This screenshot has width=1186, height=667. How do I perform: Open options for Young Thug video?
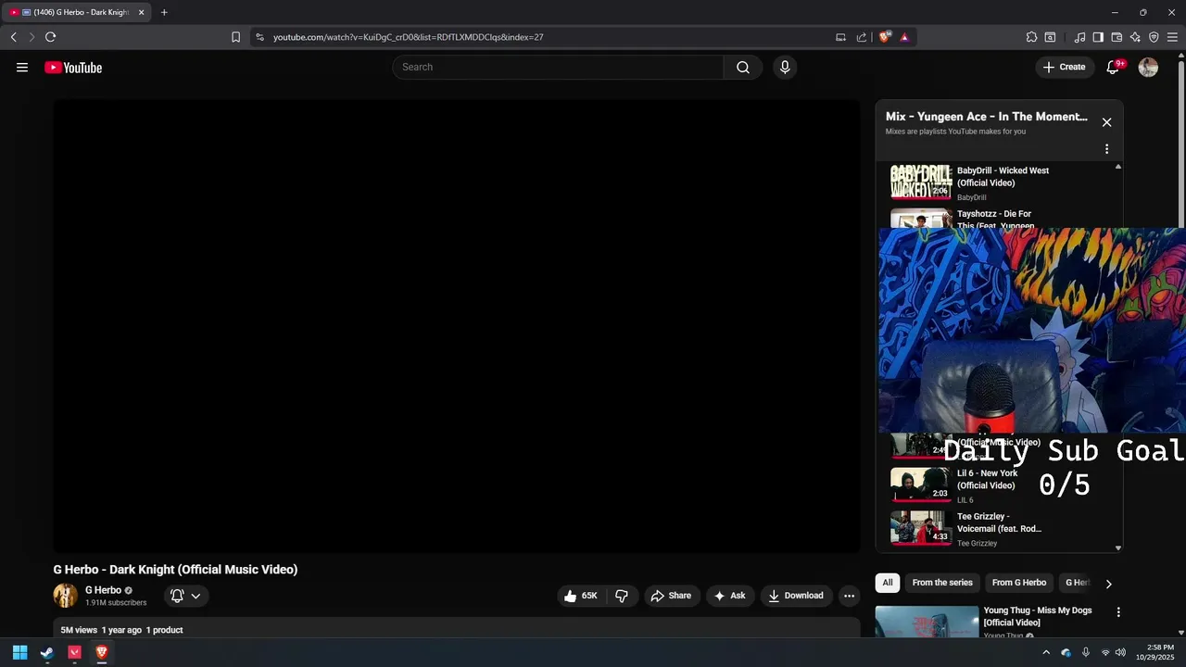click(1118, 612)
